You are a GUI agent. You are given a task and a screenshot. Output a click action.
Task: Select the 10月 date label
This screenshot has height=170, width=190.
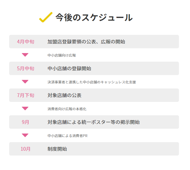click(26, 149)
